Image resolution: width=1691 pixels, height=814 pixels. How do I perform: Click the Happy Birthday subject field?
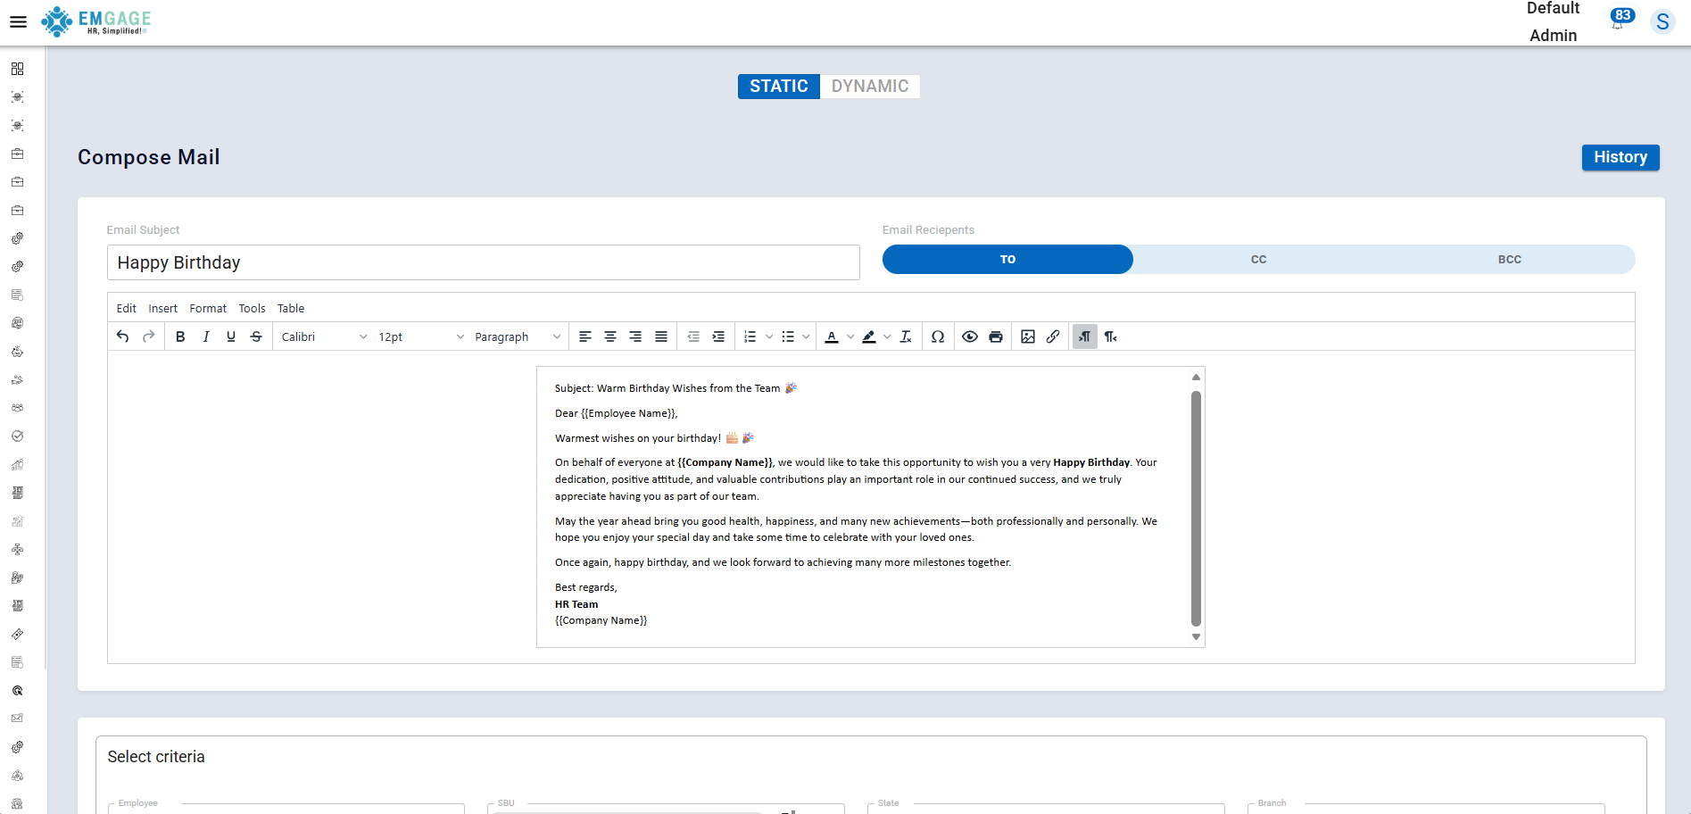click(483, 262)
